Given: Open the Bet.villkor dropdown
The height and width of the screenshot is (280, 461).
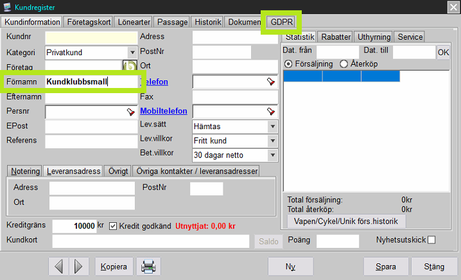Looking at the screenshot, I should (273, 155).
